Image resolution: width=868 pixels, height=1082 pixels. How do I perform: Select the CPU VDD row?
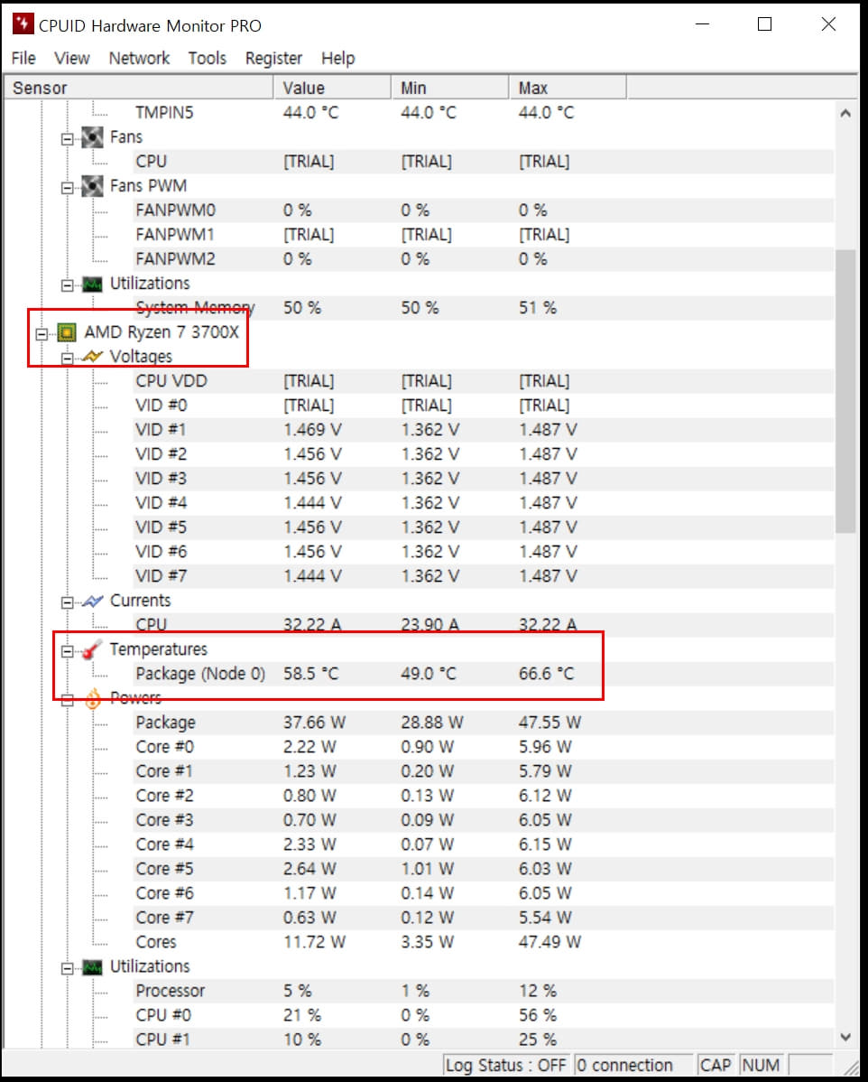[x=484, y=381]
